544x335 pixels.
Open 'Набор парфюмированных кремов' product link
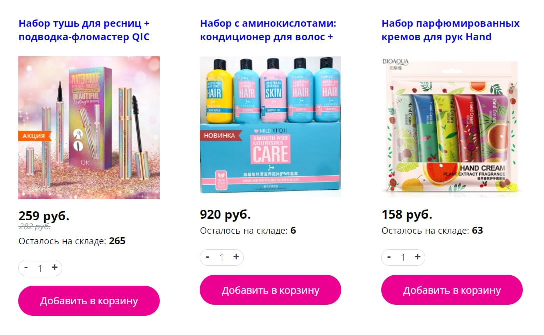pos(451,30)
